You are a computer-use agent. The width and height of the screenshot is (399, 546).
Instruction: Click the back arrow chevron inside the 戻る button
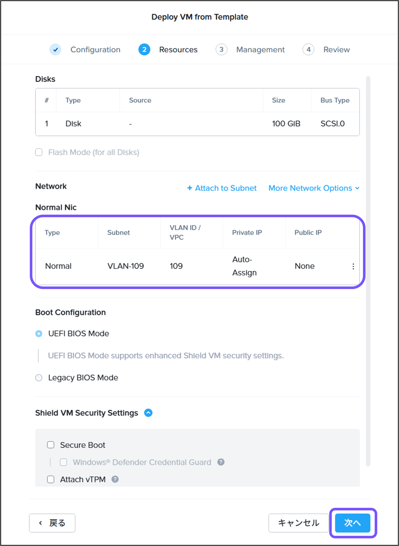tap(40, 523)
